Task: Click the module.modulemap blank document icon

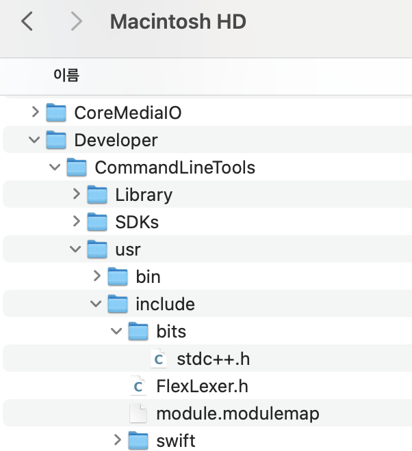Action: coord(138,413)
